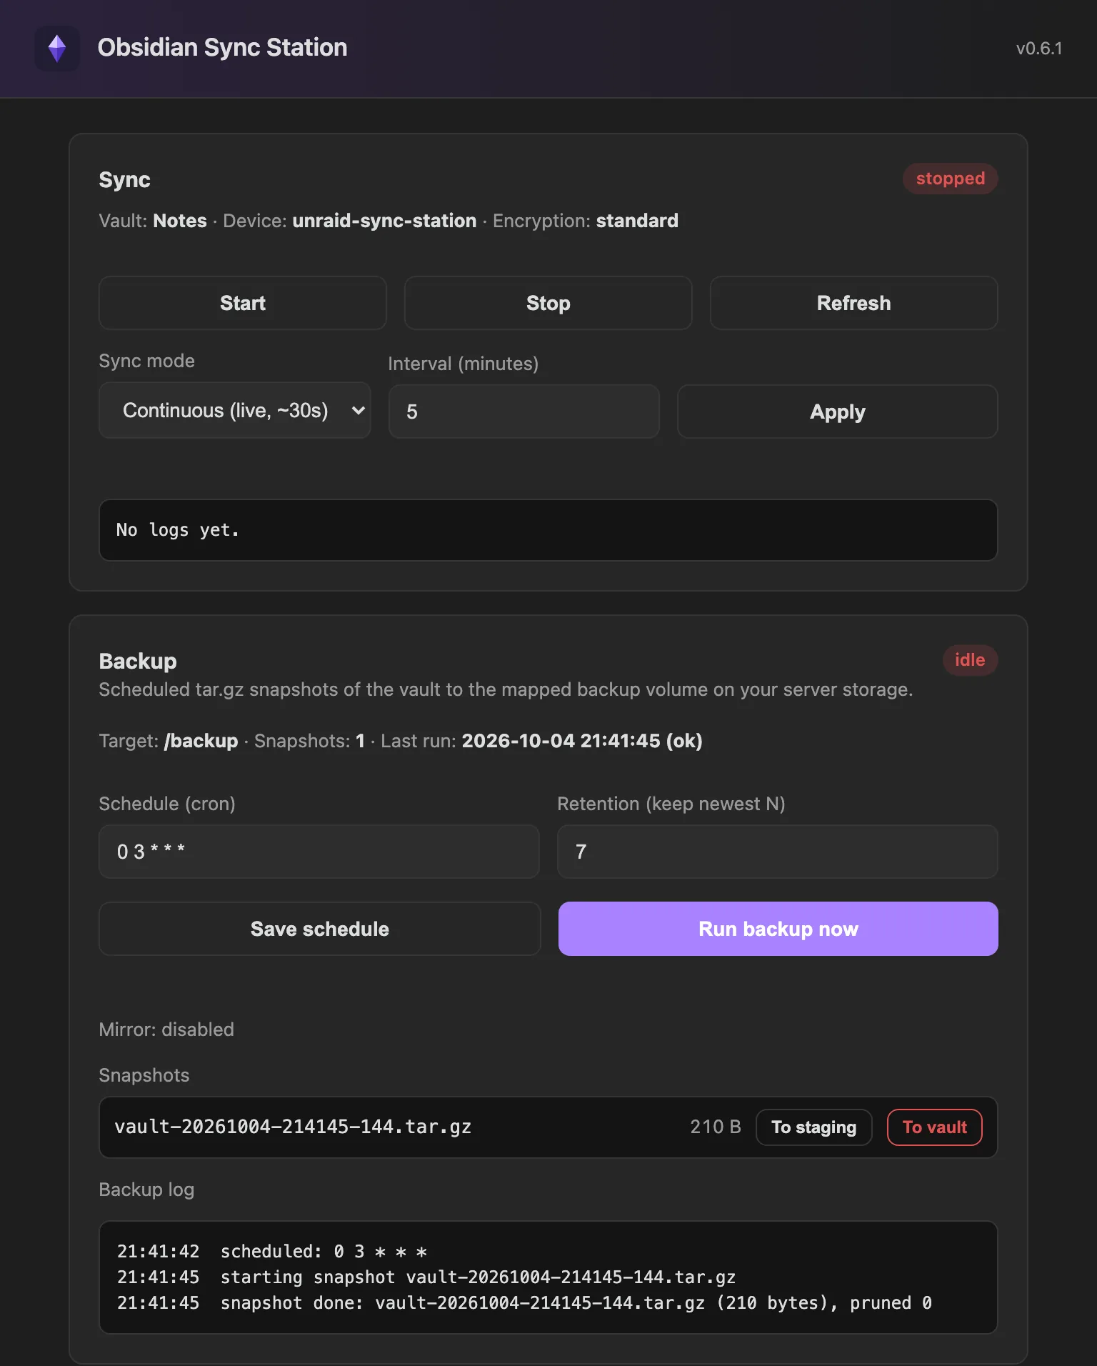The height and width of the screenshot is (1366, 1097).
Task: Click the Last run timestamp 2026-10-04 21:41:45
Action: coord(561,741)
